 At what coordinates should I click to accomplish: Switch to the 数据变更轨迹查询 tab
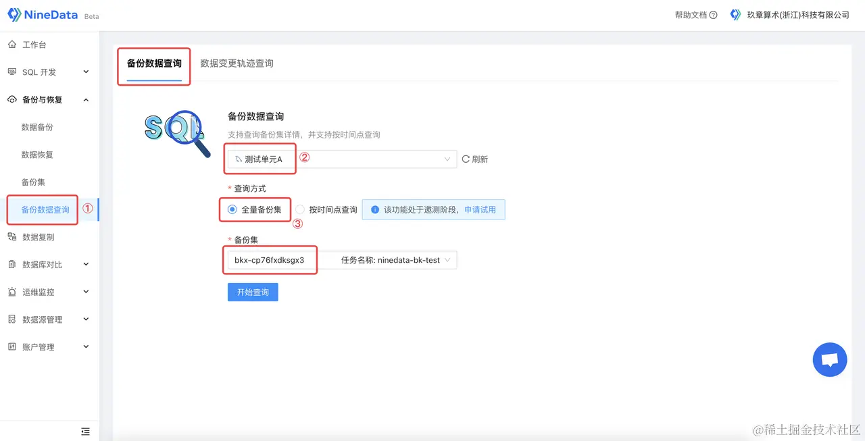[235, 63]
